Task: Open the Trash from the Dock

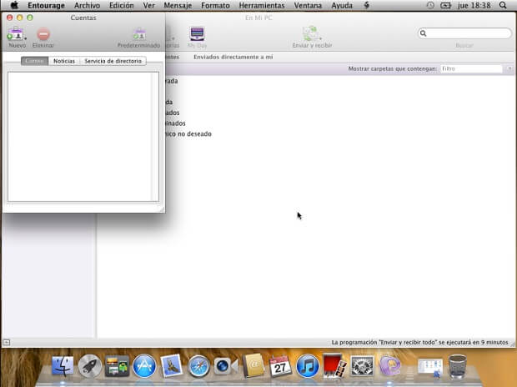Action: point(458,365)
